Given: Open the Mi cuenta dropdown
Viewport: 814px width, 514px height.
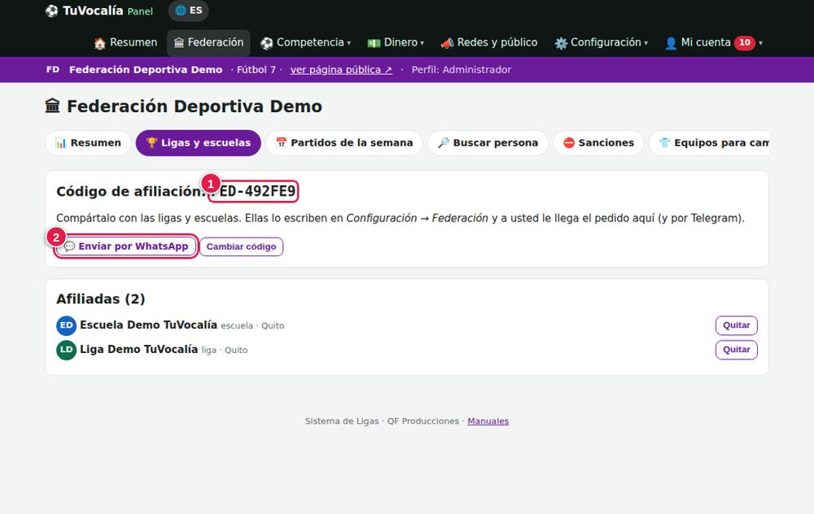Looking at the screenshot, I should point(713,42).
